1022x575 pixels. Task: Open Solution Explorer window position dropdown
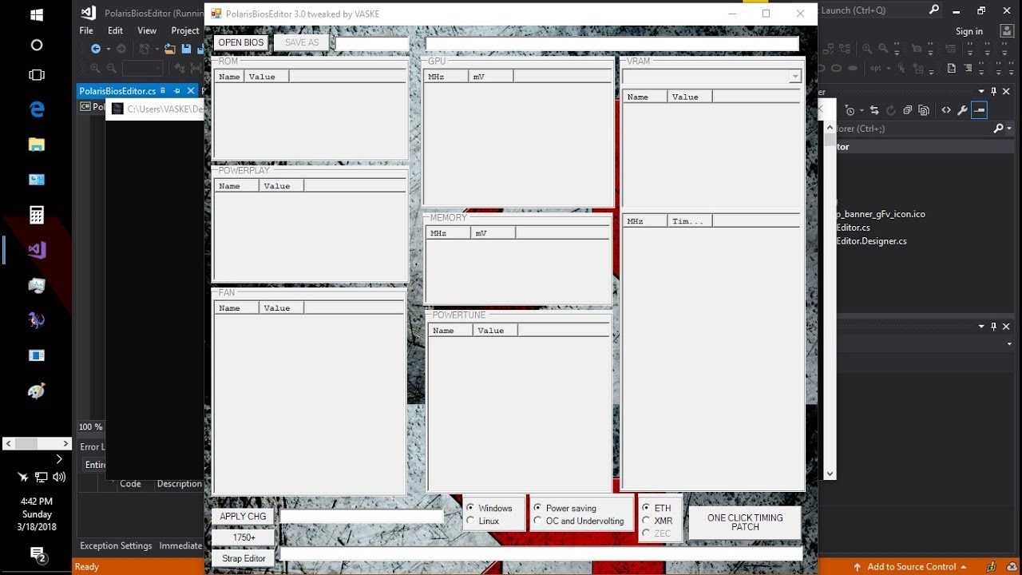(982, 92)
